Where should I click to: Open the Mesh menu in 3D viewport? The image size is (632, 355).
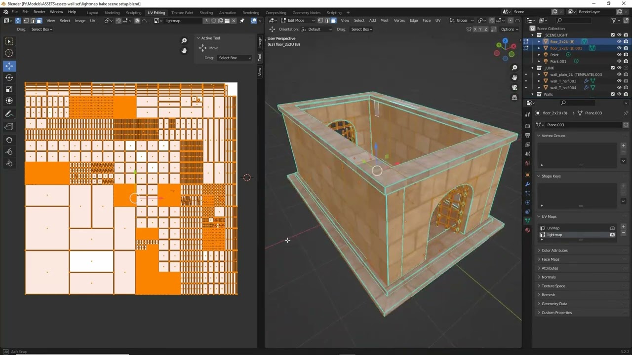385,21
